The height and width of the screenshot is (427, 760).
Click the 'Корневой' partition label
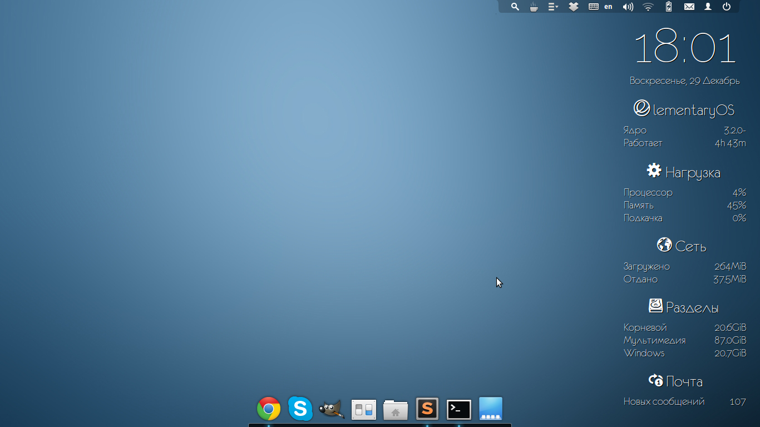pyautogui.click(x=645, y=328)
